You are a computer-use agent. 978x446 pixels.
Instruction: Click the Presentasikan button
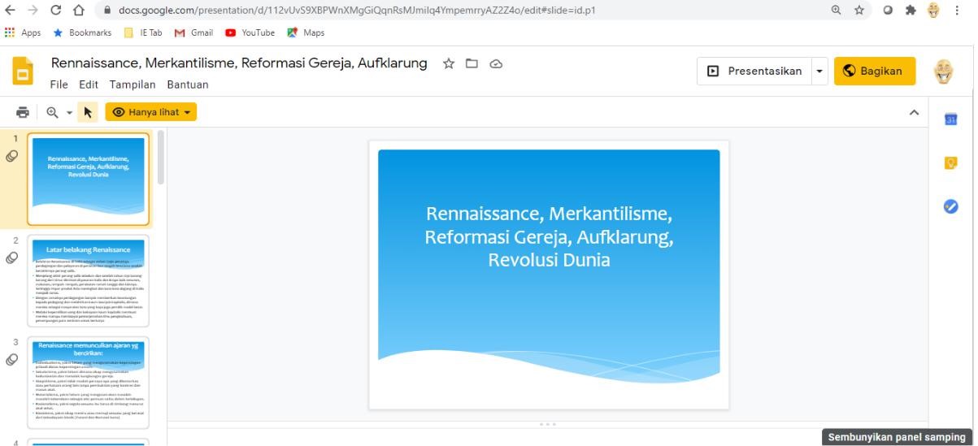click(x=754, y=71)
